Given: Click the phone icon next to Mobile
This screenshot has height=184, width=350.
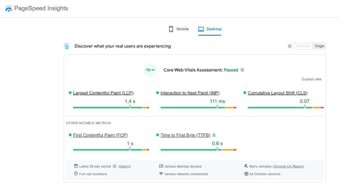Looking at the screenshot, I should 171,29.
